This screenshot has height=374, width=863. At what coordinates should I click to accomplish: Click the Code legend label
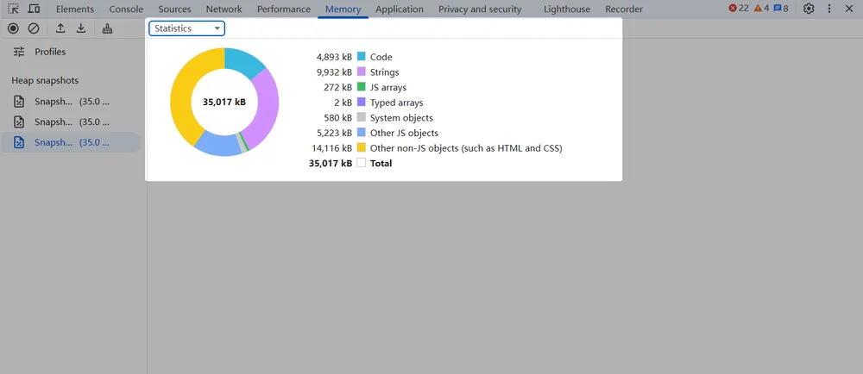click(381, 57)
